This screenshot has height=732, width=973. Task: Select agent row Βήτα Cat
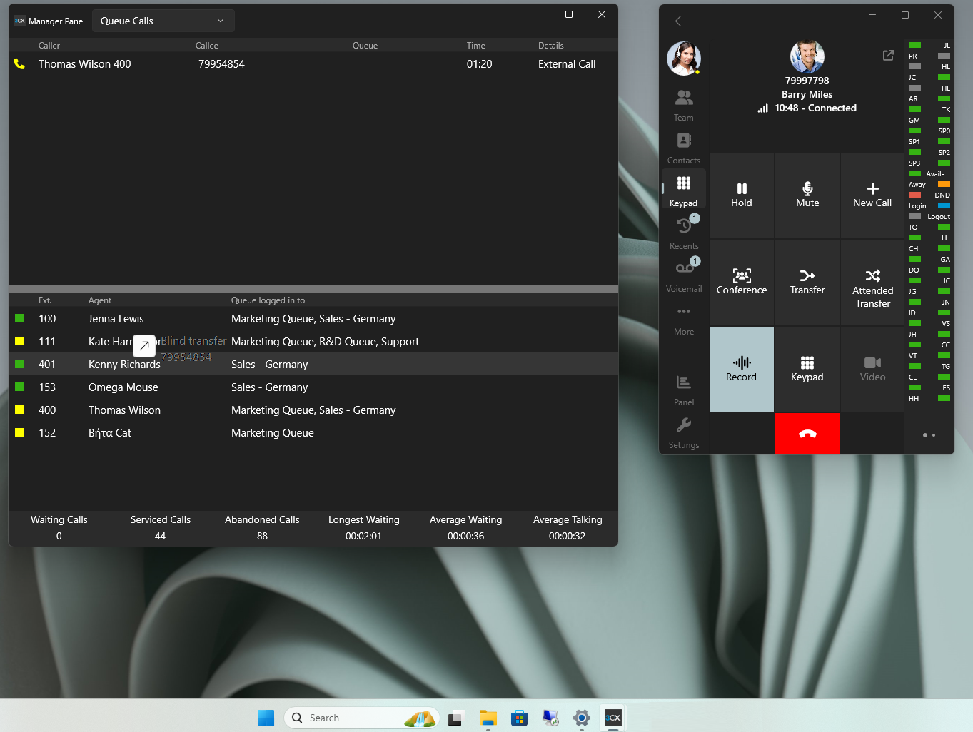coord(313,433)
